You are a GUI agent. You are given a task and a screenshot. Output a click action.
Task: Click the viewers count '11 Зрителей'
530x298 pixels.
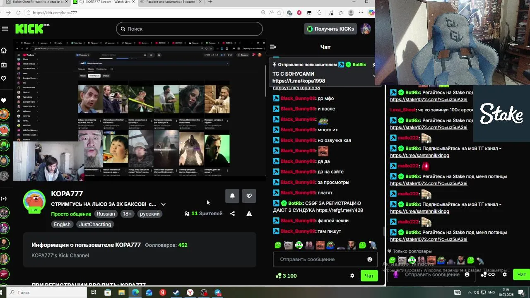[203, 214]
